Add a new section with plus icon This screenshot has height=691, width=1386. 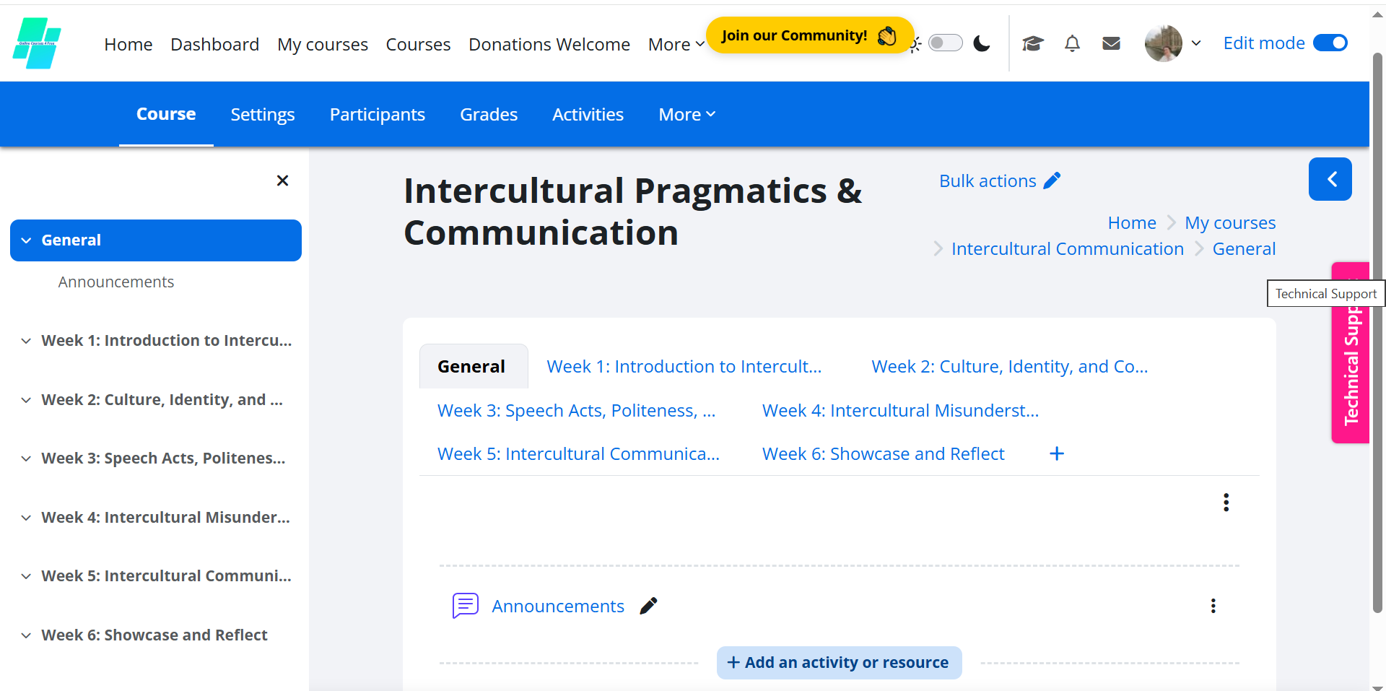(1057, 453)
